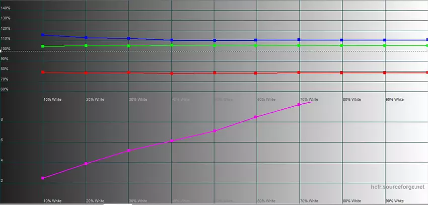Select the blue data marker at 30% White
The height and width of the screenshot is (205, 428).
[x=129, y=39]
